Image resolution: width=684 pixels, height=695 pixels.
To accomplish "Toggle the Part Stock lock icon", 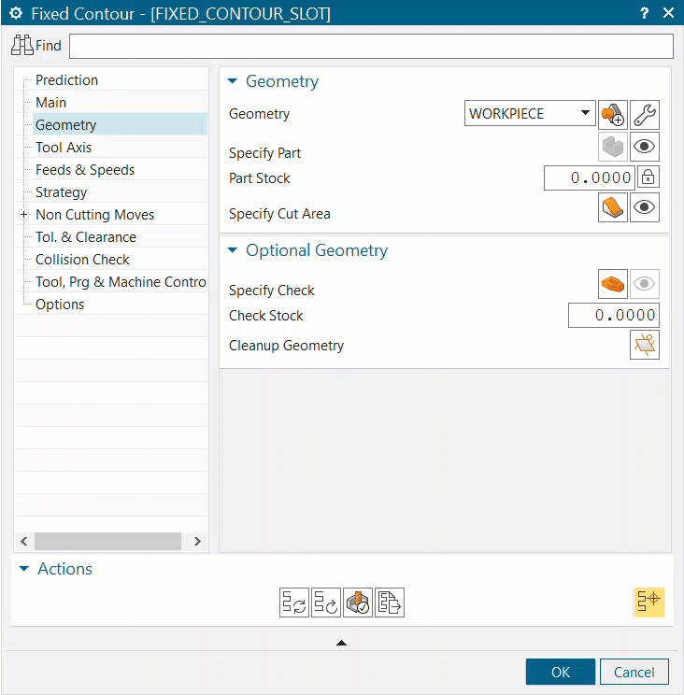I will click(648, 177).
